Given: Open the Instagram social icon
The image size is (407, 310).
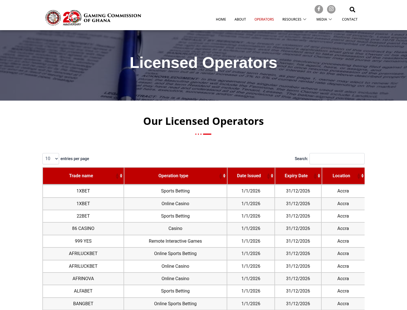Looking at the screenshot, I should click(x=331, y=9).
